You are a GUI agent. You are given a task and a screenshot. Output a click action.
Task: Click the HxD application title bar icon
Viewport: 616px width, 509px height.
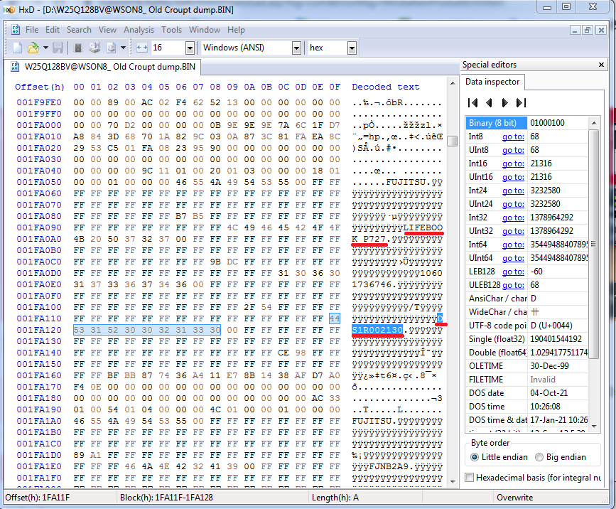(9, 9)
